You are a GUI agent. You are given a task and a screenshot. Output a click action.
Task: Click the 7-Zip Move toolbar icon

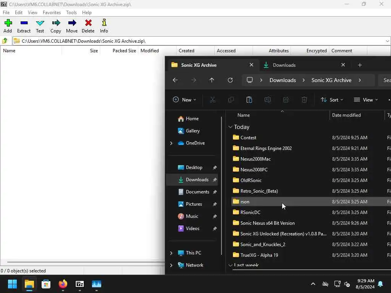(72, 23)
